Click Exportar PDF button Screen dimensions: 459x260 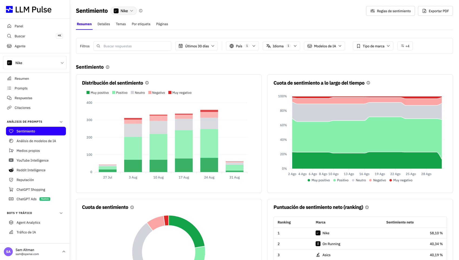point(435,11)
